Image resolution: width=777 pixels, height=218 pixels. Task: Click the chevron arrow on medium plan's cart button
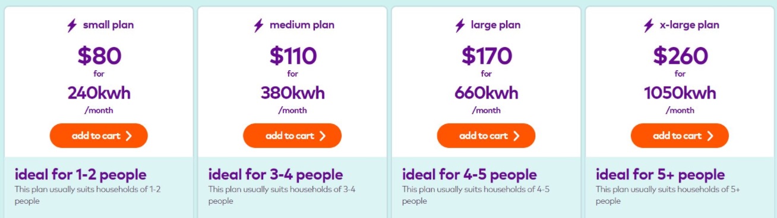click(x=323, y=136)
